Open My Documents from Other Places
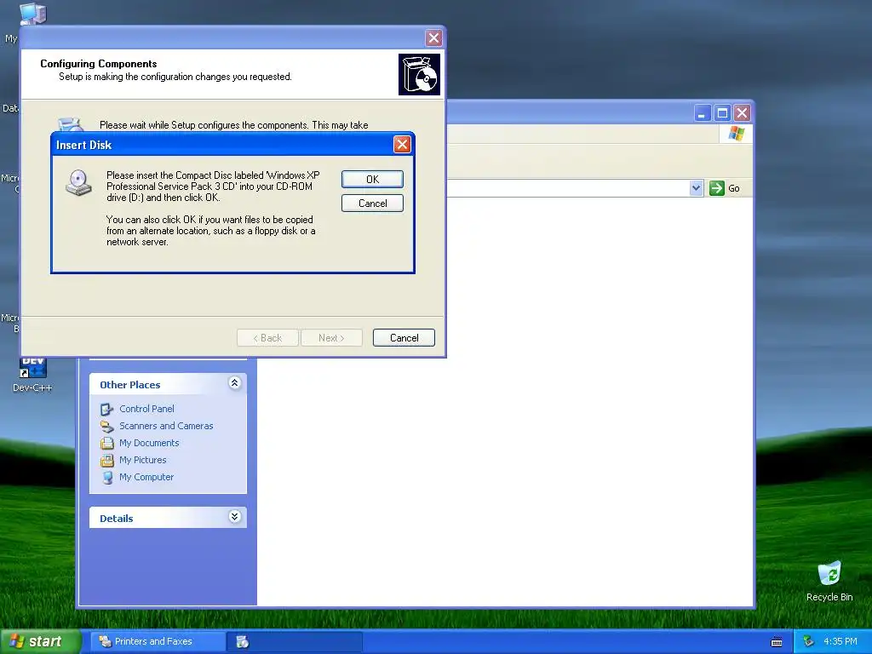872x654 pixels. click(149, 443)
